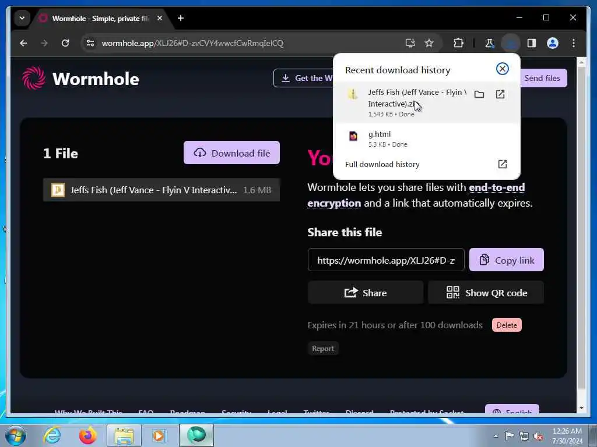Open Chrome Labs flask icon
The width and height of the screenshot is (597, 447).
(x=489, y=43)
